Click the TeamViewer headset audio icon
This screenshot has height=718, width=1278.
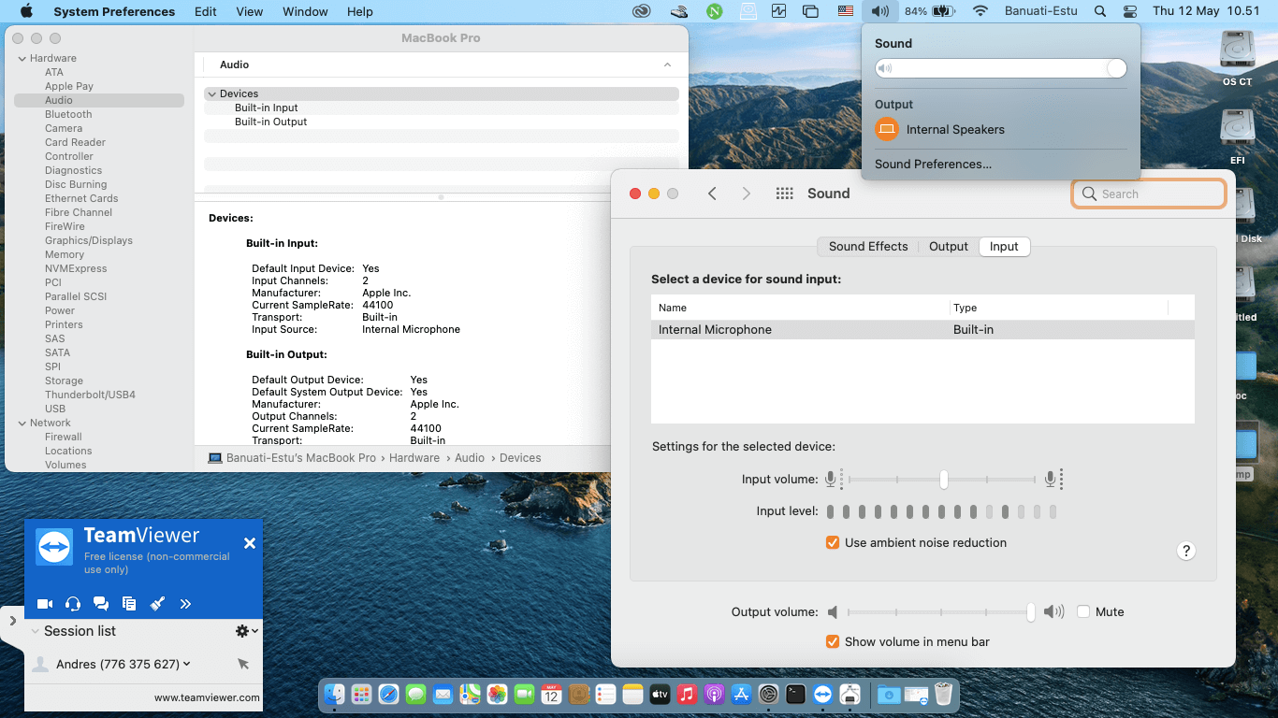point(73,604)
